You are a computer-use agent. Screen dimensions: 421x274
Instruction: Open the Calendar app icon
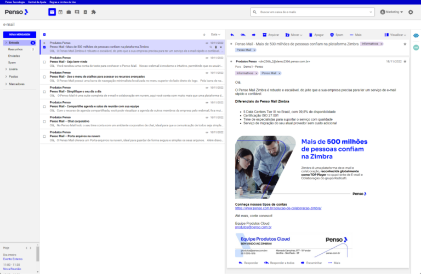[x=60, y=12]
